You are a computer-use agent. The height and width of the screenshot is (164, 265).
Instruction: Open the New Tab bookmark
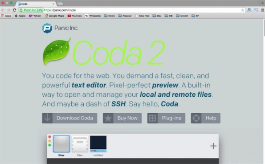click(142, 16)
